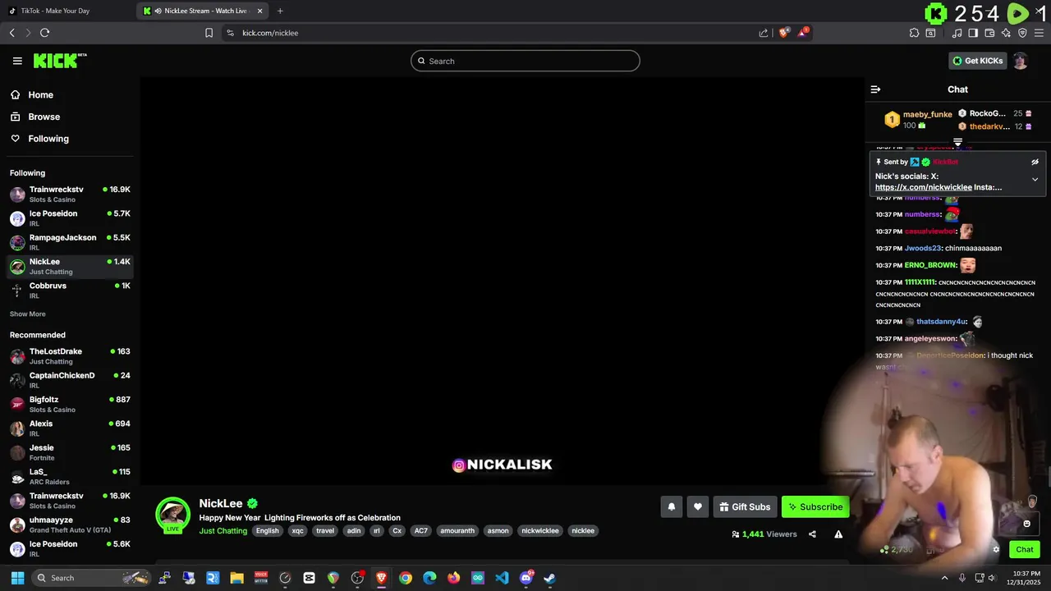Open the Trainwreckstv channel under Following
Viewport: 1051px width, 591px height.
click(x=70, y=195)
